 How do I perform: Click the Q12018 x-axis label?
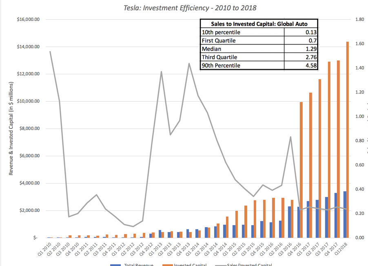click(341, 249)
